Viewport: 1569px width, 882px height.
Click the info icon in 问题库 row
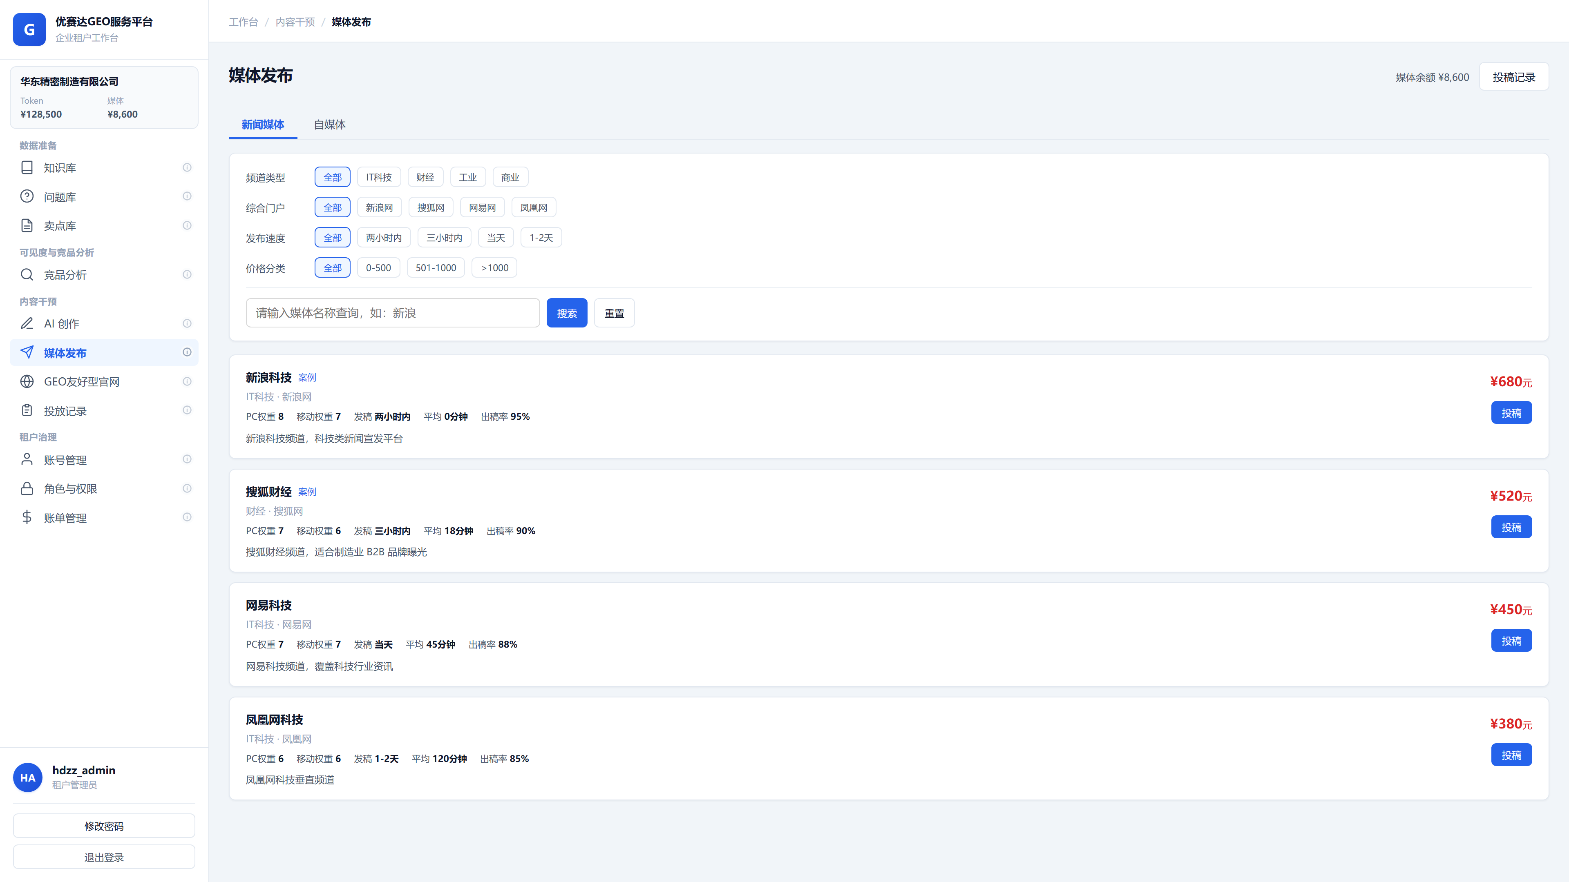187,196
